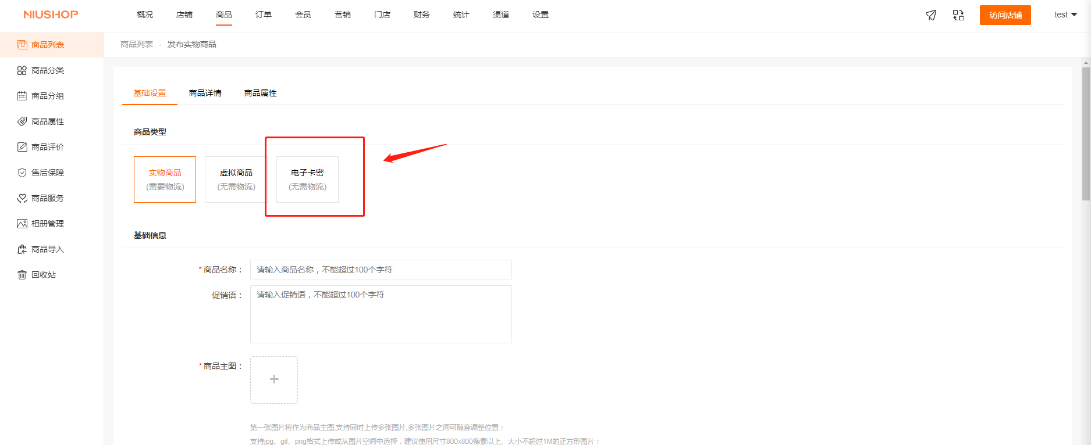Click the page vertical scrollbar thumb
1091x445 pixels.
pos(1086,134)
